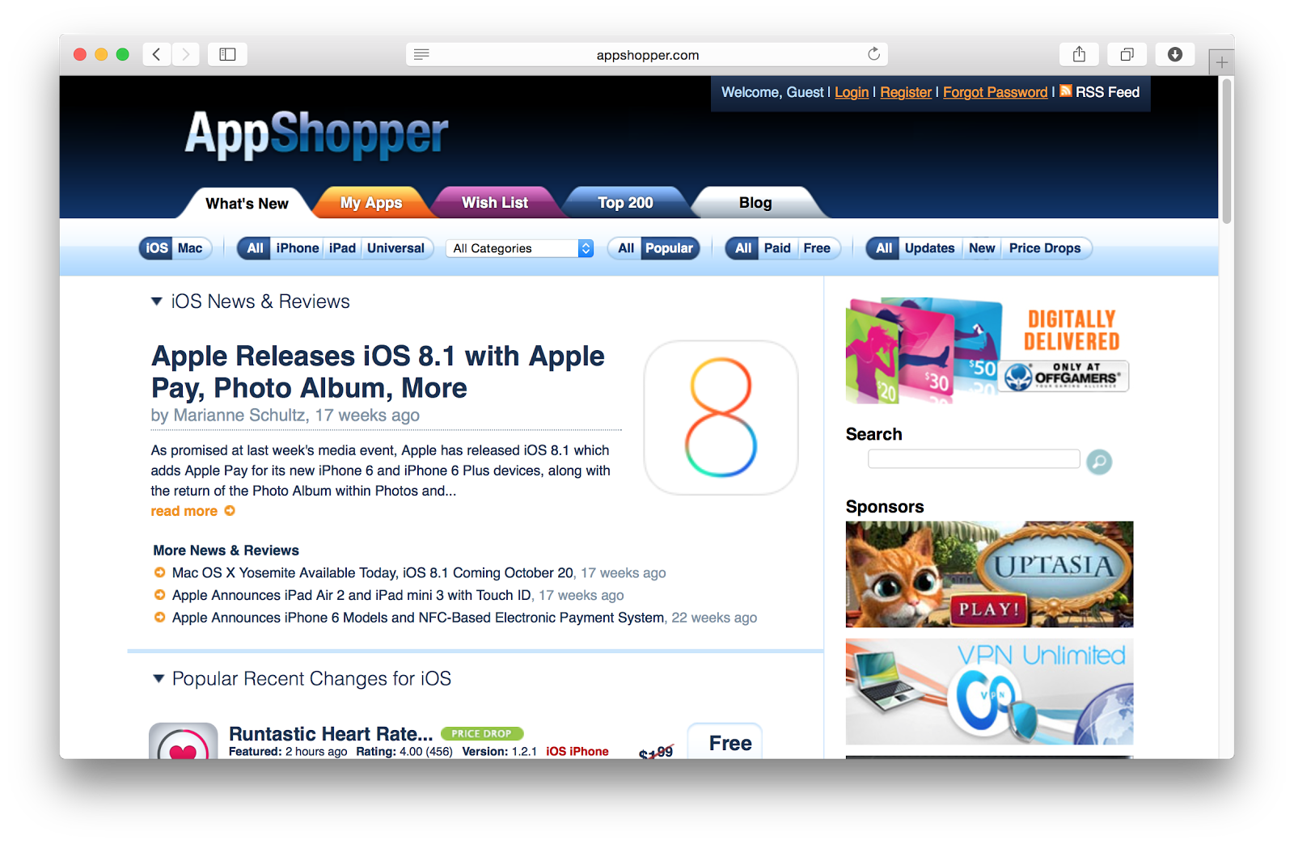This screenshot has height=844, width=1294.
Task: Select the iOS platform filter
Action: [x=157, y=248]
